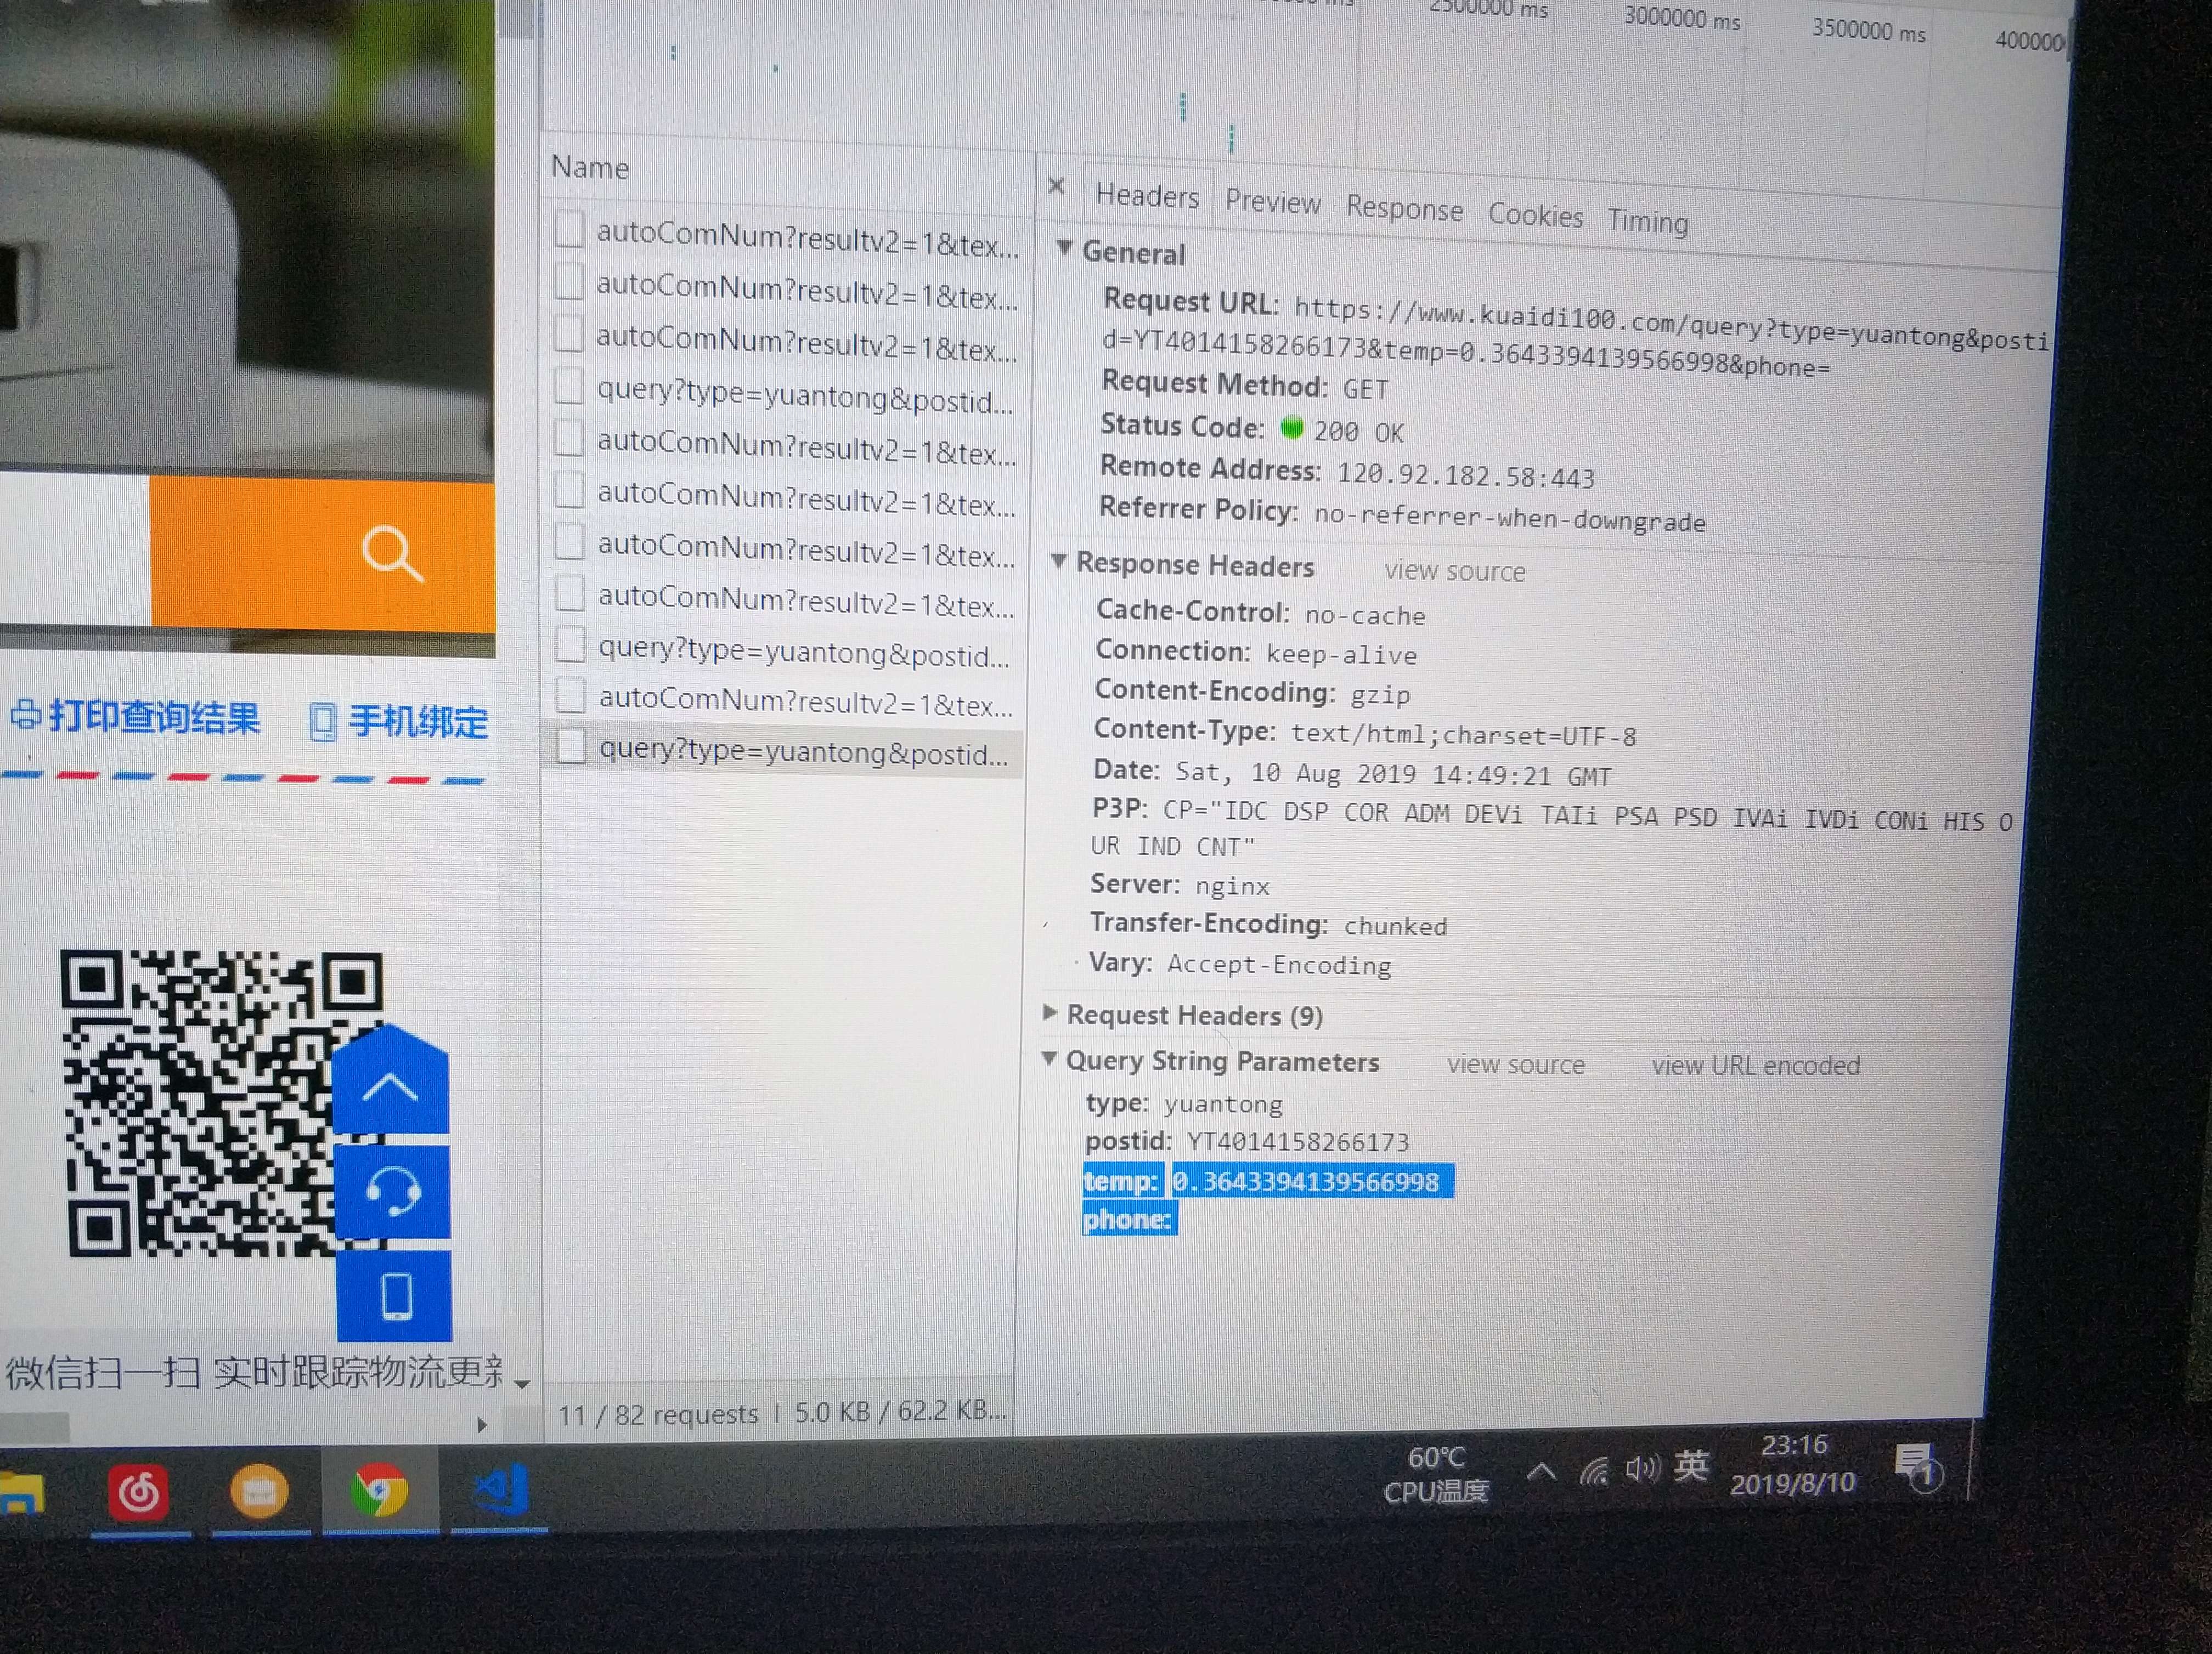Click the 3000000 ms timeline marker

coord(1682,18)
